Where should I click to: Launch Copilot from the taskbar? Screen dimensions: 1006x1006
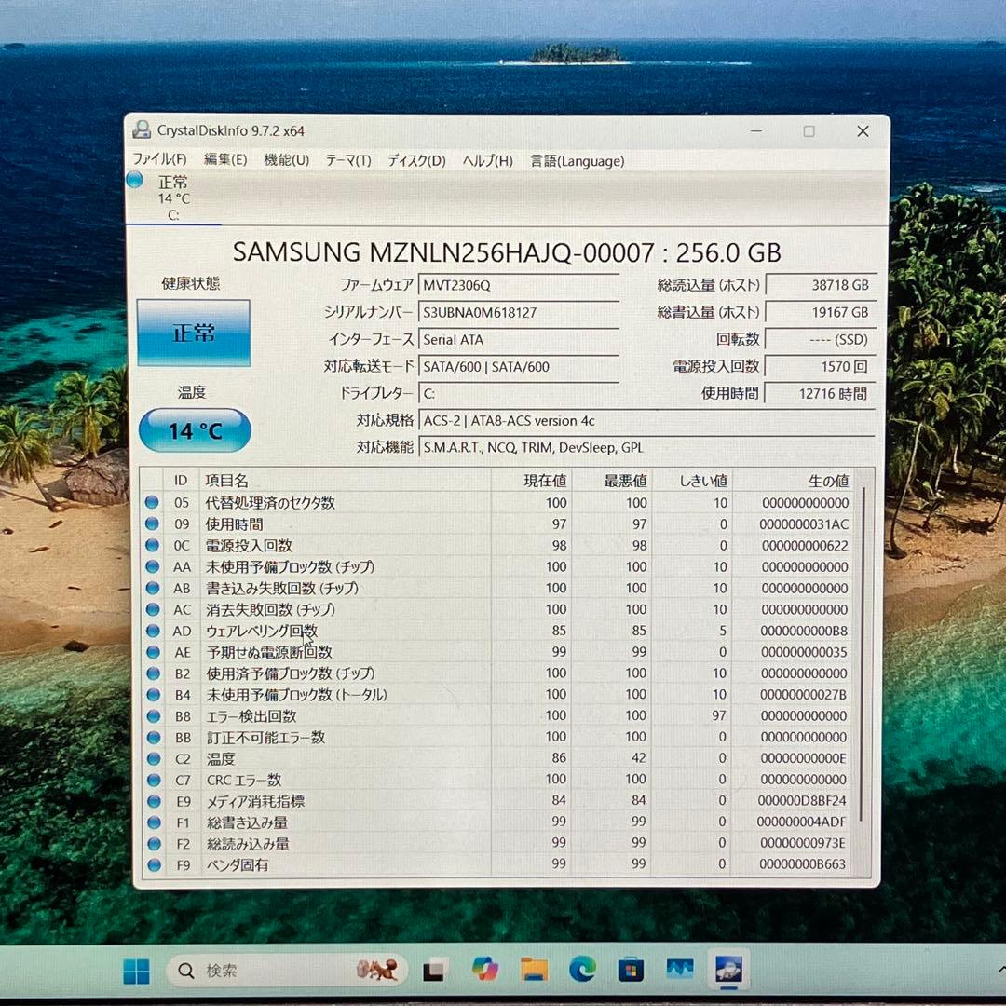pyautogui.click(x=484, y=970)
